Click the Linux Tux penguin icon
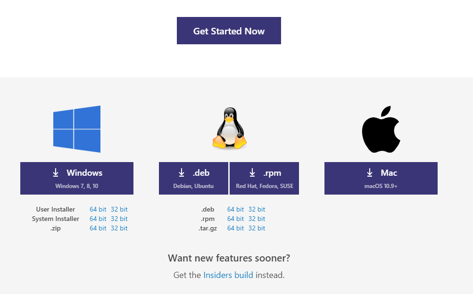 coord(230,128)
